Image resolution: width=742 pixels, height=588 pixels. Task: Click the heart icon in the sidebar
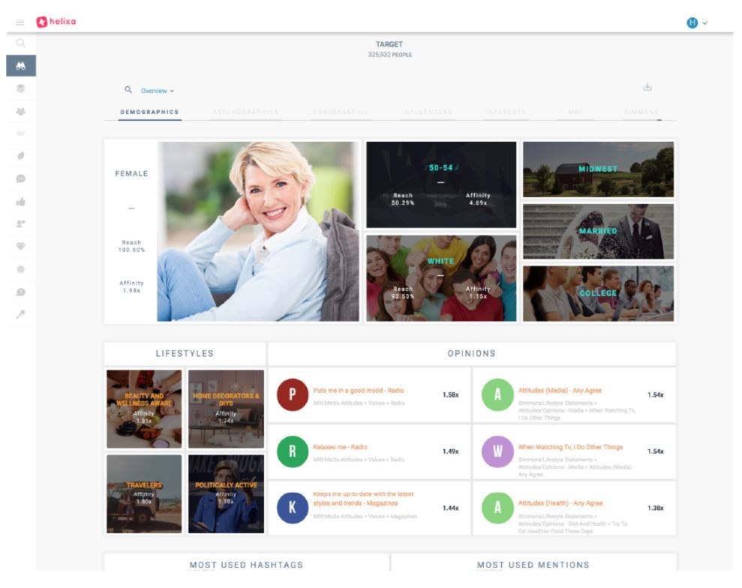coord(20,246)
